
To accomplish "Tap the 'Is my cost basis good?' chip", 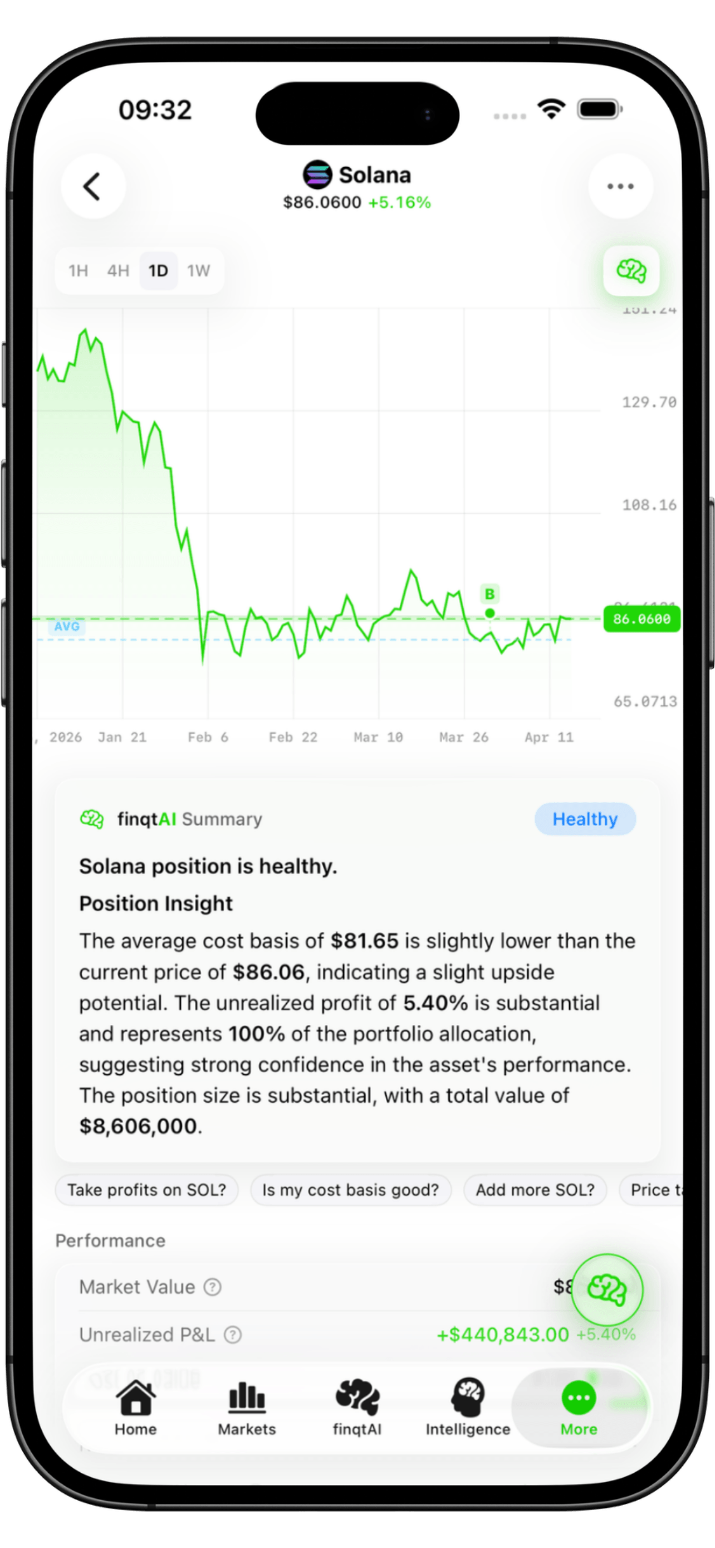I will pyautogui.click(x=351, y=1190).
